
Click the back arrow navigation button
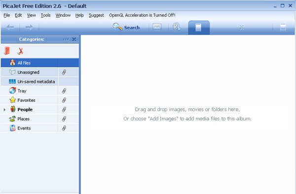10,27
